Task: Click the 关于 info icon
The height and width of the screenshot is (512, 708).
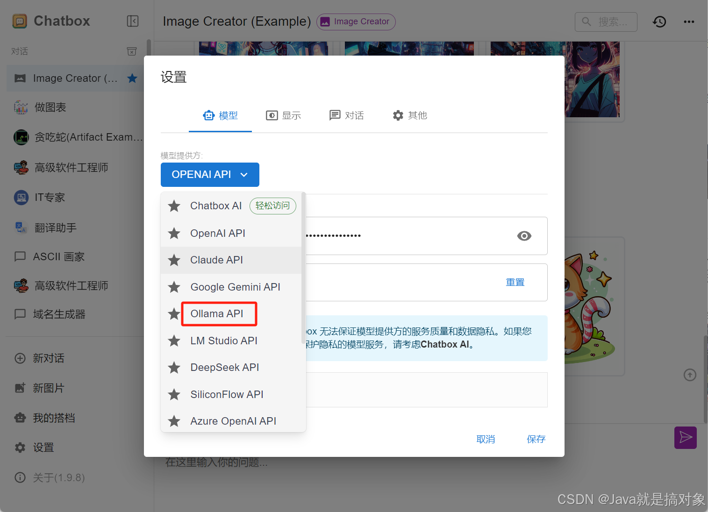Action: pyautogui.click(x=20, y=477)
